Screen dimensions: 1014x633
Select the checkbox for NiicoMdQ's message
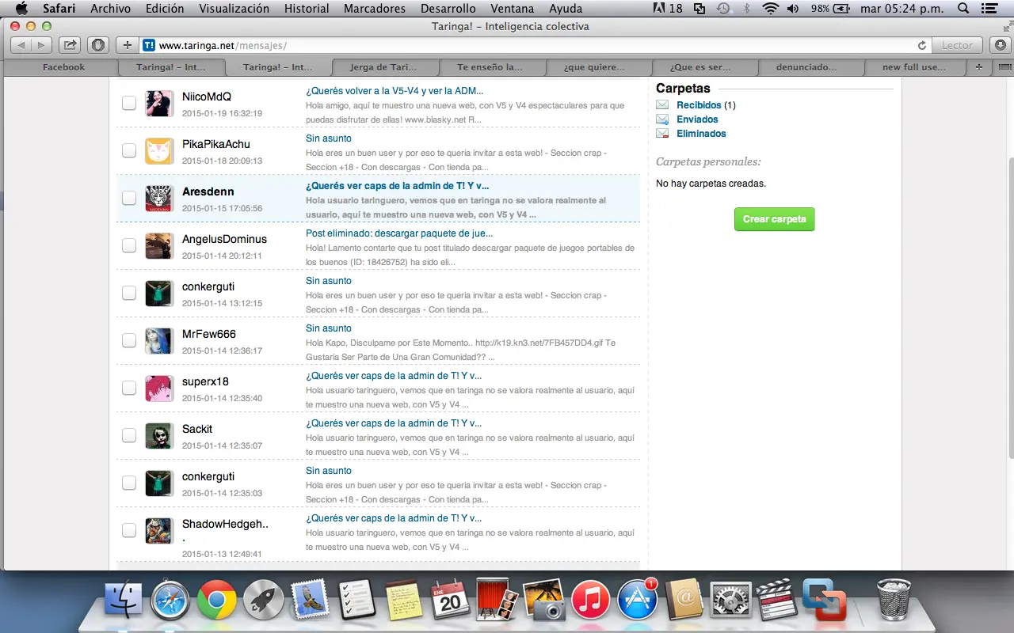point(129,103)
